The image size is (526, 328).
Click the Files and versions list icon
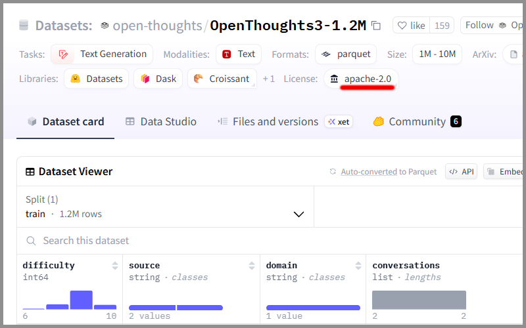[x=222, y=121]
